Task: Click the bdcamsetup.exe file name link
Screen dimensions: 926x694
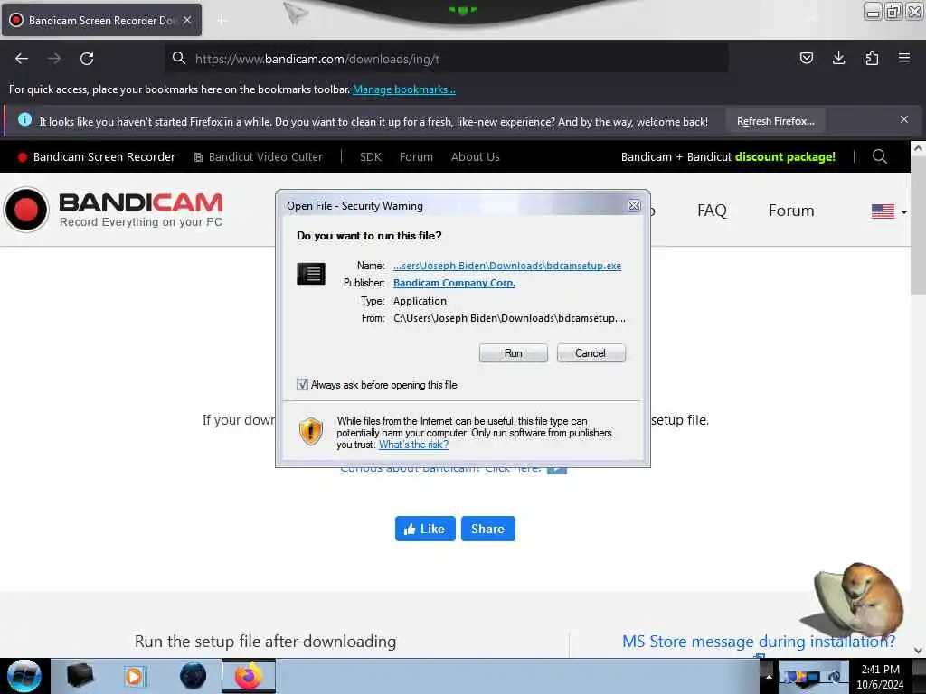Action: click(507, 266)
